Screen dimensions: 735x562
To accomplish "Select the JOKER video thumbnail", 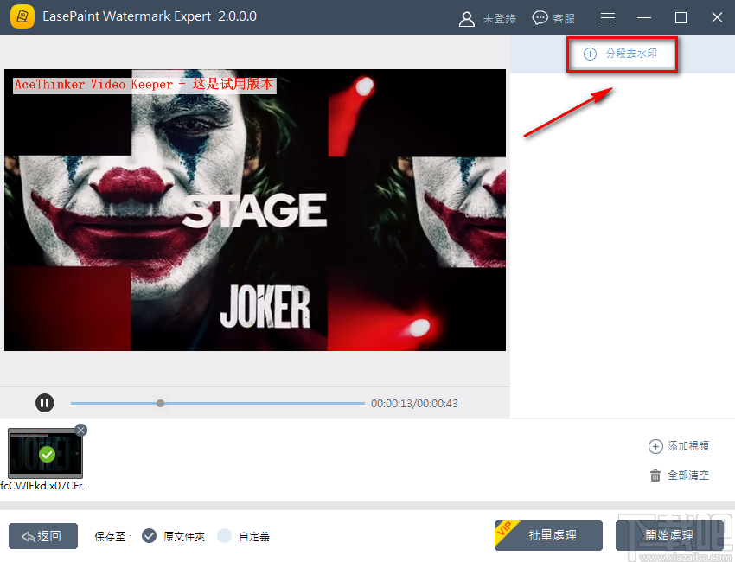I will 46,453.
